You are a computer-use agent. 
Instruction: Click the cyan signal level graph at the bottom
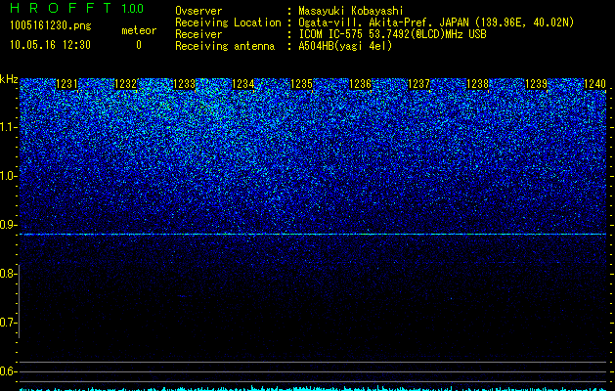click(313, 388)
